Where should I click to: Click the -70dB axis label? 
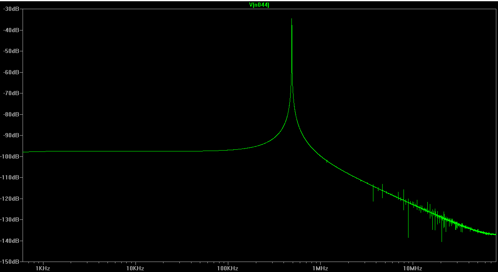coord(11,93)
